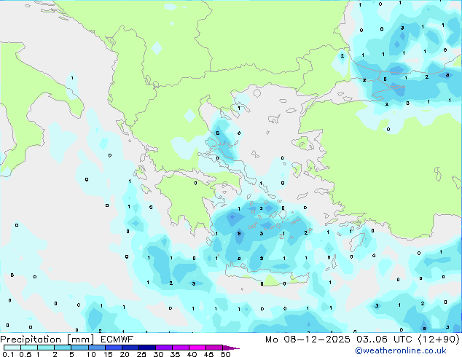This screenshot has width=462, height=357.
Task: Click the '(12+90)' forecast run label
Action: coord(439,340)
